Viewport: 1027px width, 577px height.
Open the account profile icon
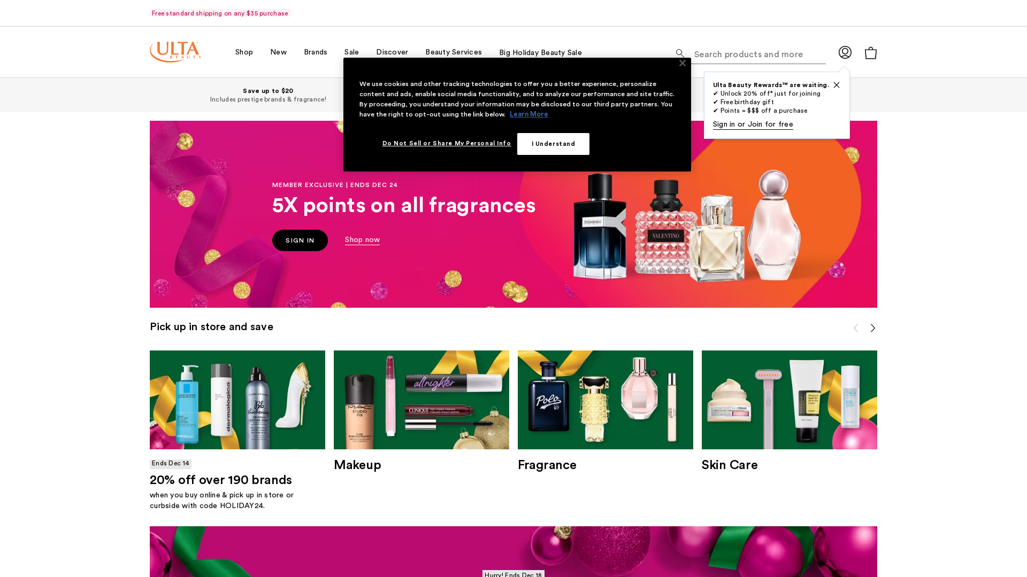coord(845,52)
